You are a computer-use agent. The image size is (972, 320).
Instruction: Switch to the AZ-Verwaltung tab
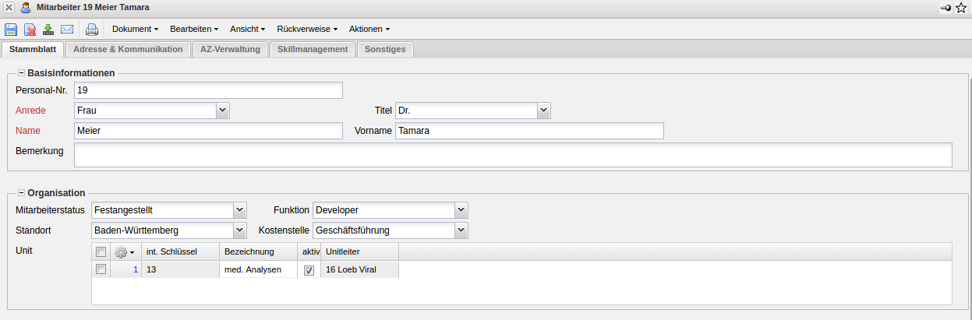pos(230,49)
